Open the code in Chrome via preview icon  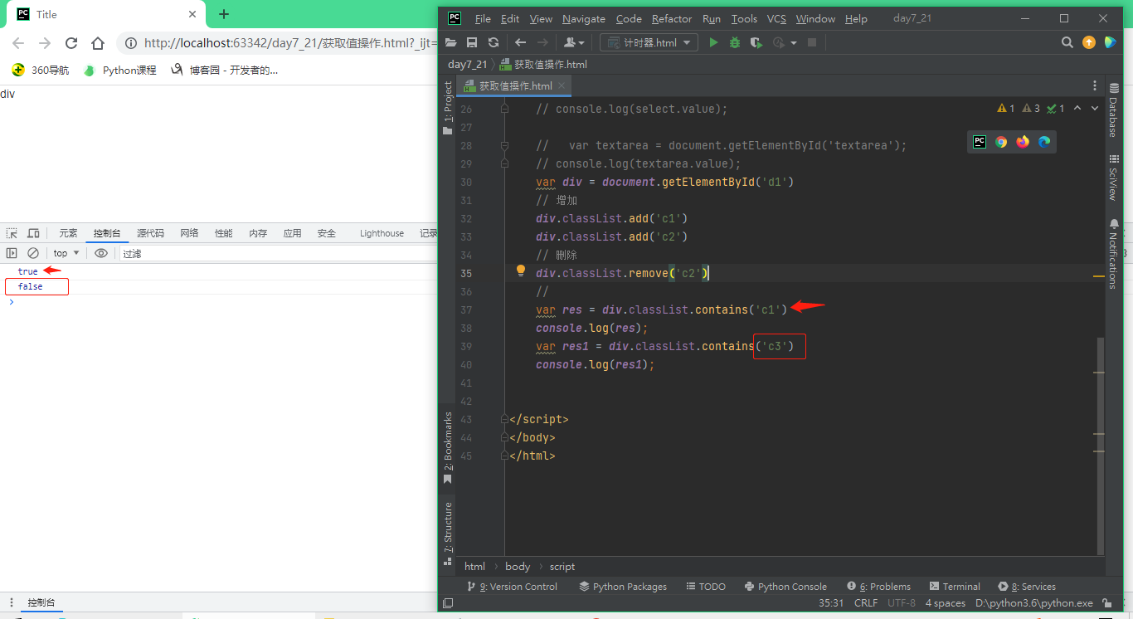coord(1001,142)
